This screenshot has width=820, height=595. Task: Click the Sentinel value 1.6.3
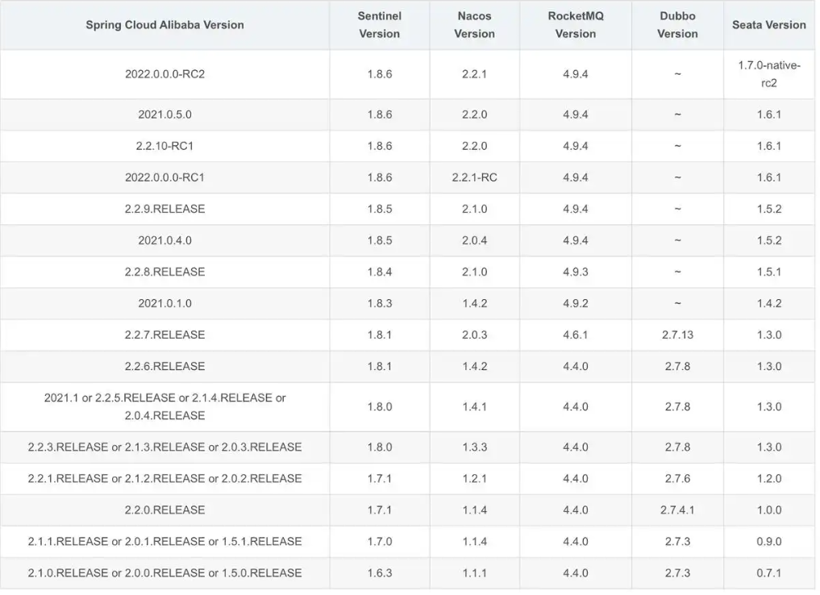click(x=380, y=573)
